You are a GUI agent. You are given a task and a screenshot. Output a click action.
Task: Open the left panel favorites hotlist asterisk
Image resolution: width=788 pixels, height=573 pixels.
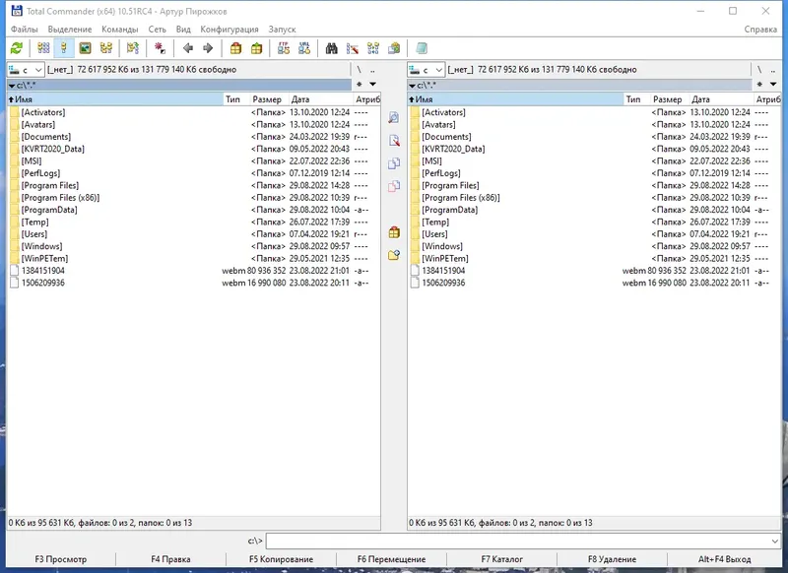coord(359,85)
